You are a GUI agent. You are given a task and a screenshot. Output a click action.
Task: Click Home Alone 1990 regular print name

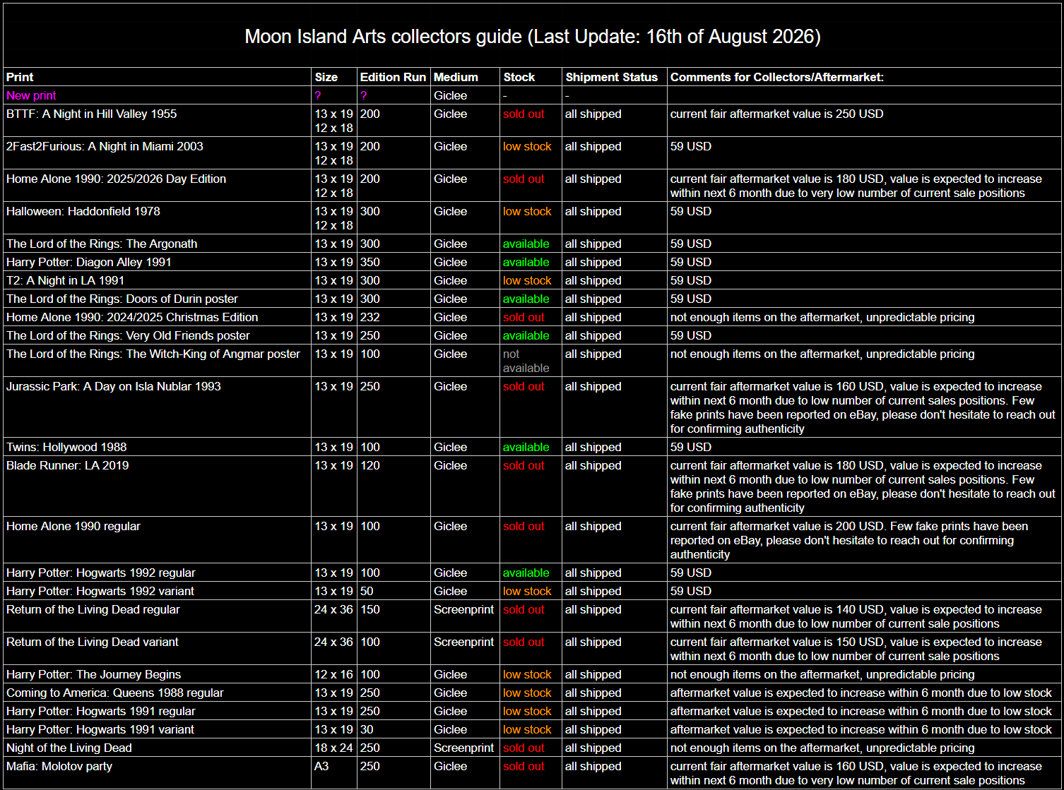point(73,526)
